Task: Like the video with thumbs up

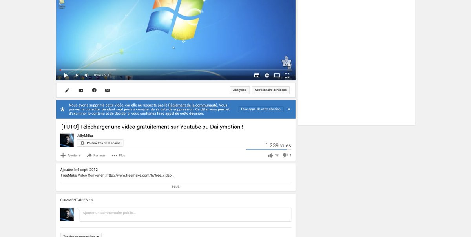Action: tap(270, 156)
